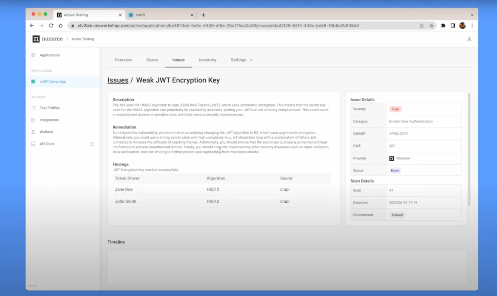Screen dimensions: 497x296
Task: Click the Issue Details panel scrollbar
Action: 469,149
